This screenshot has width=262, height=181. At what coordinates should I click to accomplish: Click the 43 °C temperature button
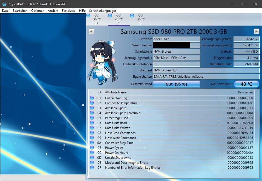click(x=247, y=84)
